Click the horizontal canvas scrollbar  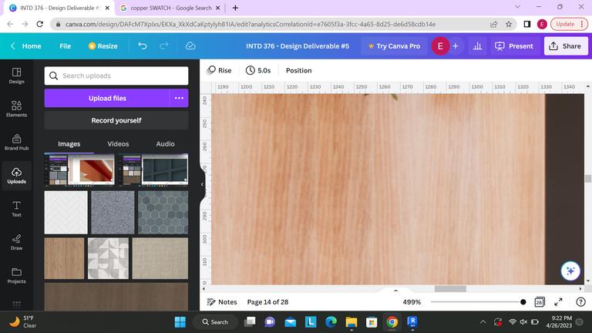click(x=450, y=289)
